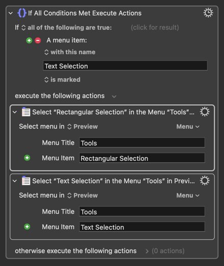Click the curly braces If action icon
The height and width of the screenshot is (266, 224).
click(22, 13)
